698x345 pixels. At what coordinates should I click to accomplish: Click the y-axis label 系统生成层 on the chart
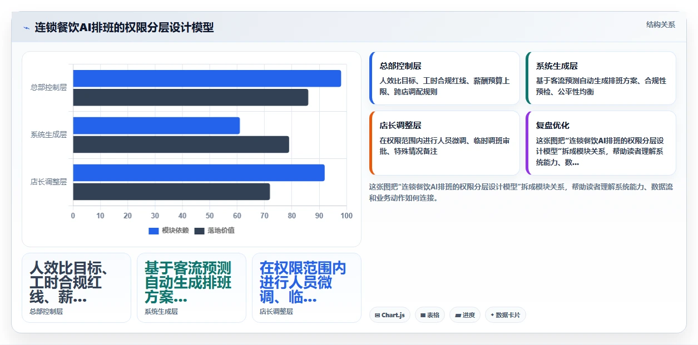click(48, 134)
